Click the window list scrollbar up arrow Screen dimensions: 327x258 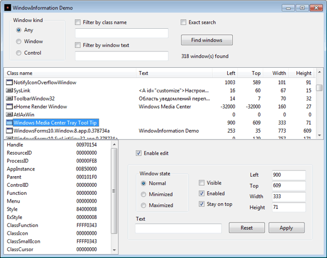(319, 72)
